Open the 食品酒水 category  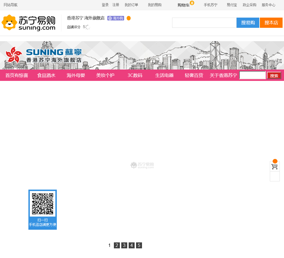click(46, 75)
